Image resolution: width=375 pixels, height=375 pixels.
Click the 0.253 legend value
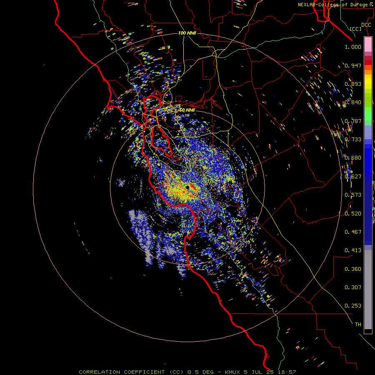pyautogui.click(x=353, y=306)
